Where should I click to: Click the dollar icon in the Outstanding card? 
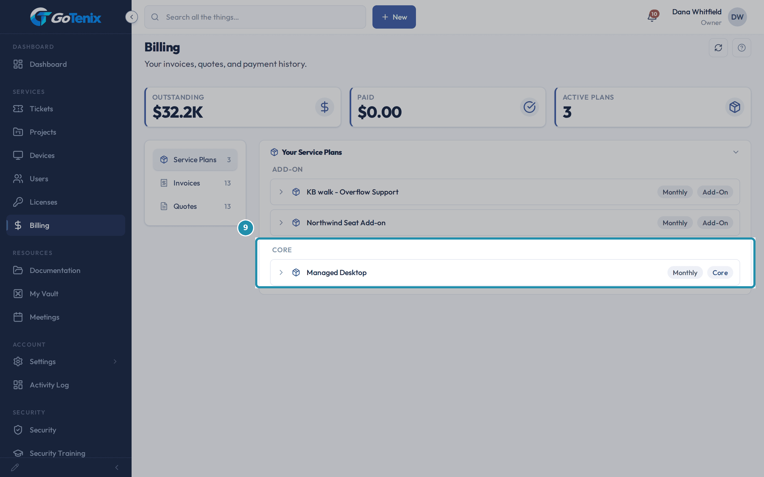(x=324, y=107)
